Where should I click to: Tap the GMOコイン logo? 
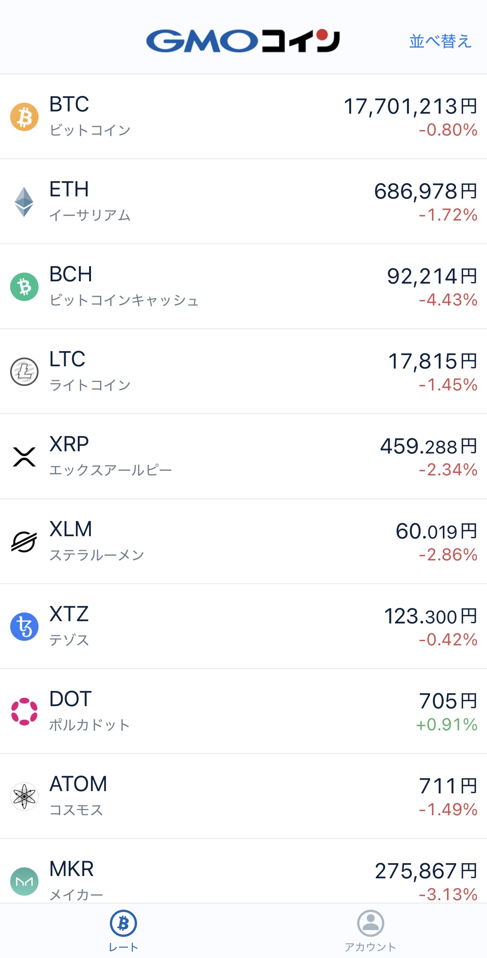point(243,41)
